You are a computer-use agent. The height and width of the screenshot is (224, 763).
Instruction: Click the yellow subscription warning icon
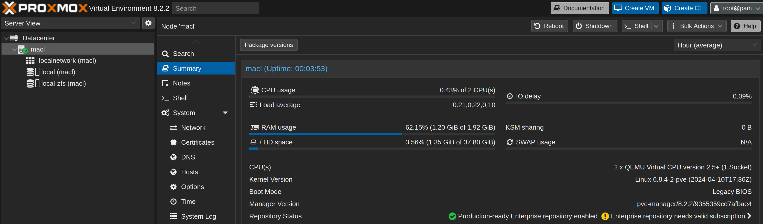click(x=605, y=216)
